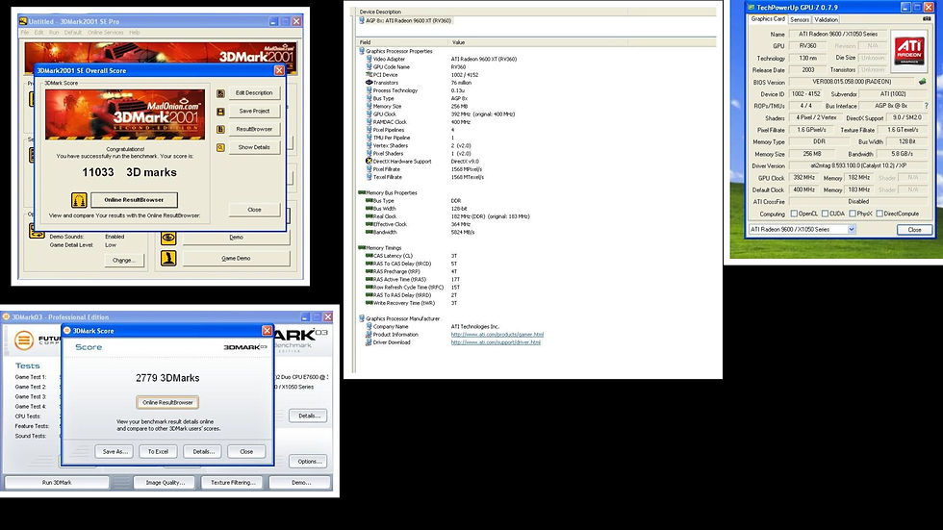Image resolution: width=943 pixels, height=530 pixels.
Task: Open the Help menu in 3DMark2001
Action: 134,33
